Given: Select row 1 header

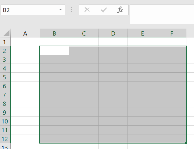Looking at the screenshot, I should coord(5,42).
